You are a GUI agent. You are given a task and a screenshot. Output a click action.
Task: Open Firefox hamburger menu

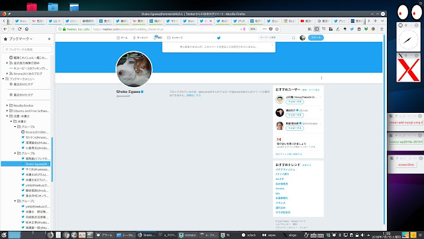tap(382, 29)
